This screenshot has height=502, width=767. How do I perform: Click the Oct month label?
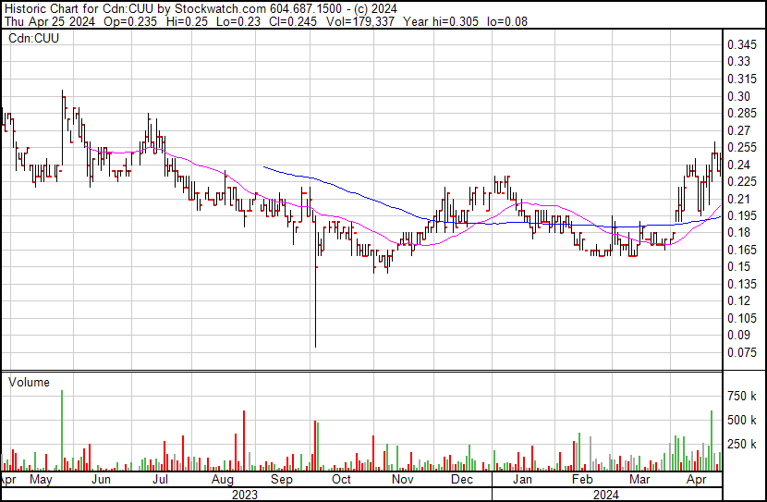341,480
